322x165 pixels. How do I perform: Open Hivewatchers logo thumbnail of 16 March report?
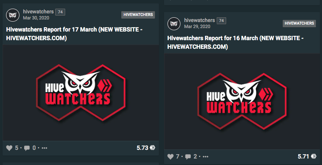242,102
